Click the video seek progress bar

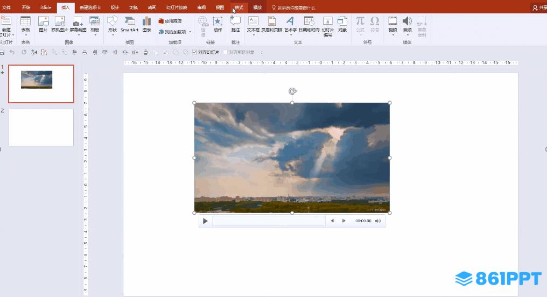click(269, 221)
